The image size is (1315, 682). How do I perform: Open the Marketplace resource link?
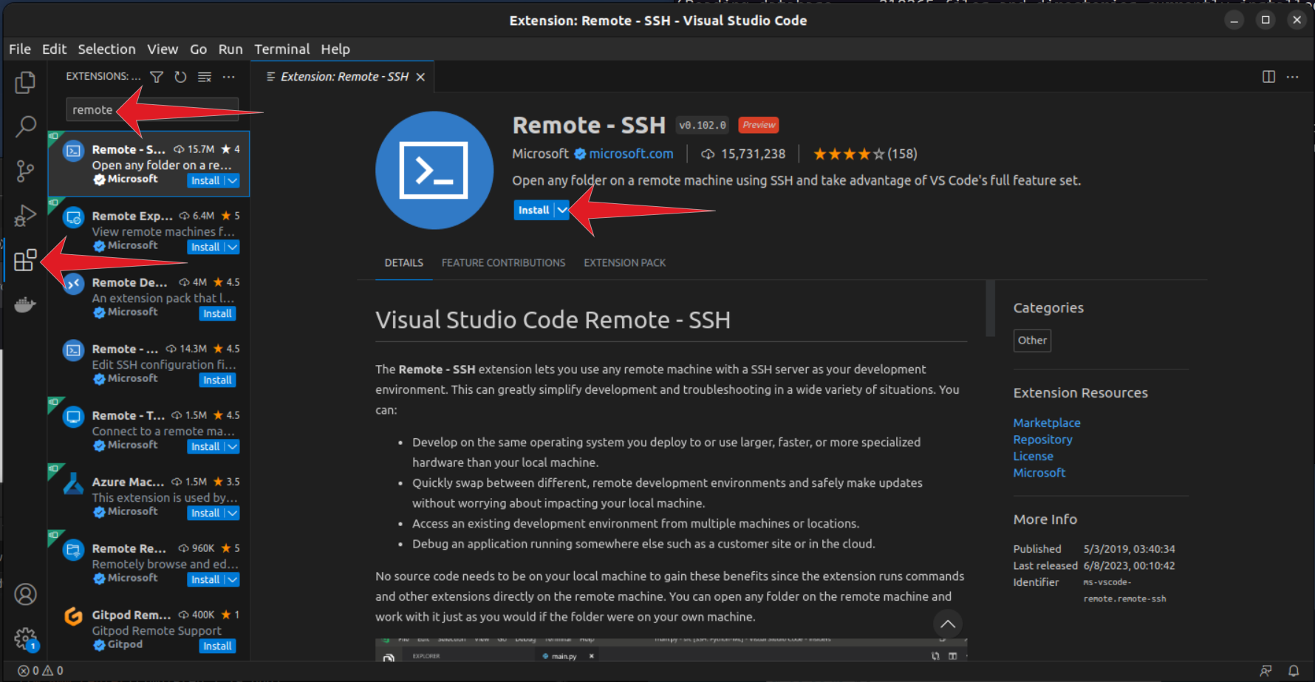(x=1047, y=423)
